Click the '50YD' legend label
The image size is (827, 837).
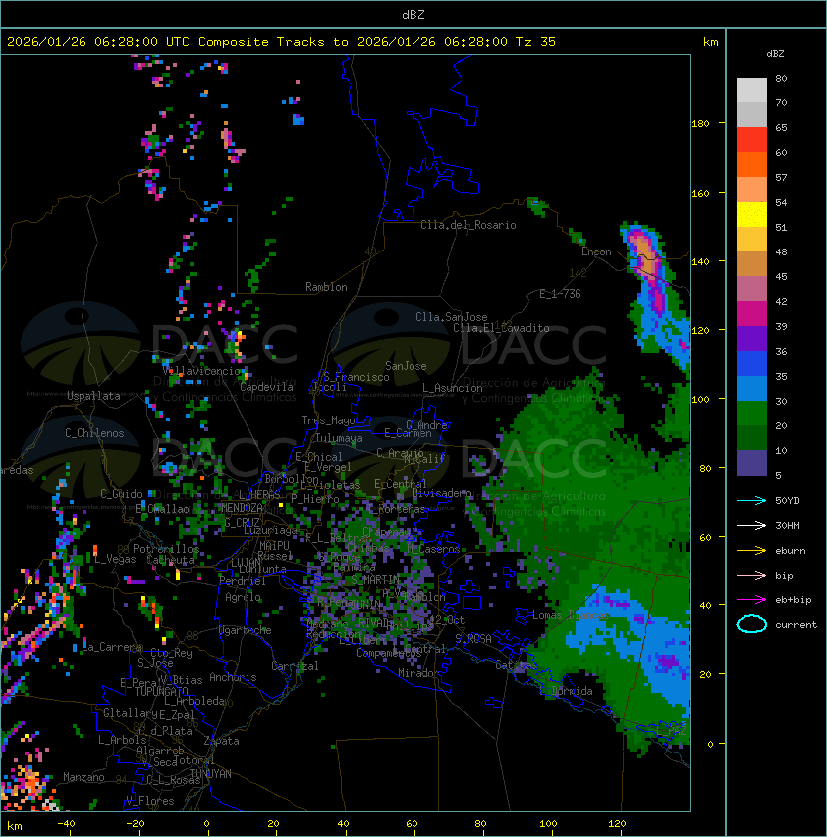[787, 500]
